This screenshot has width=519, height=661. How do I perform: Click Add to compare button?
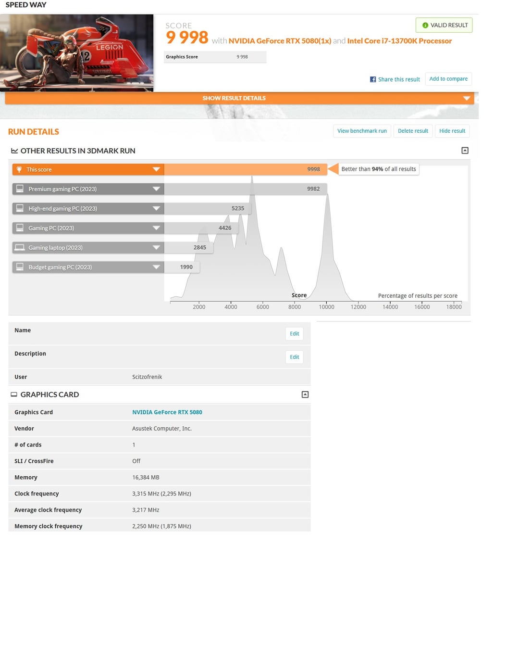click(448, 79)
